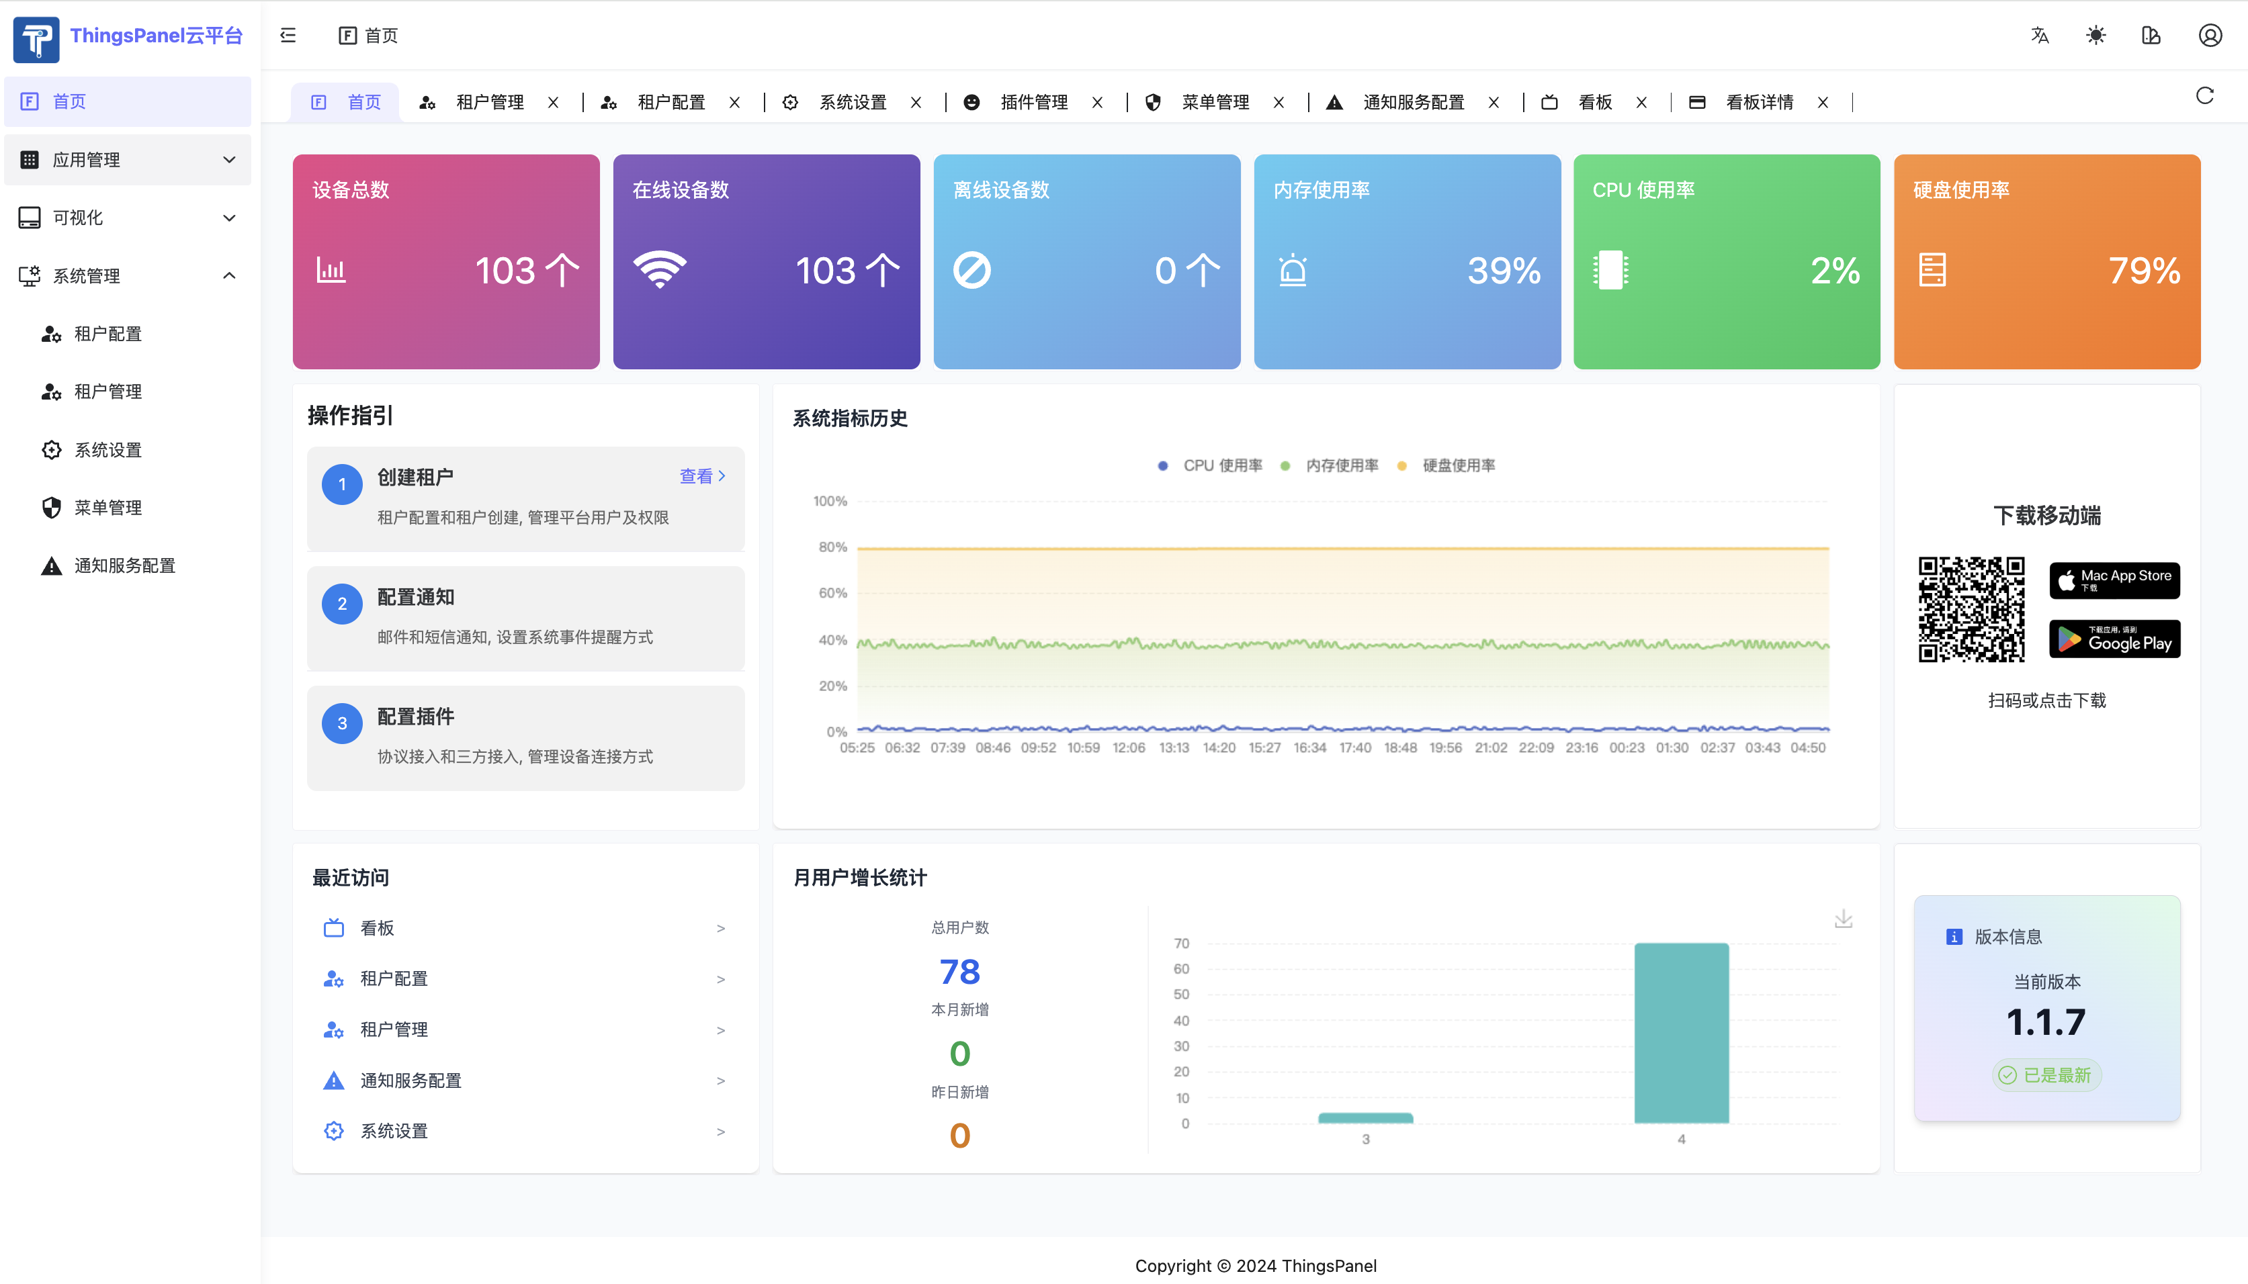
Task: Download user growth chart image
Action: [1843, 919]
